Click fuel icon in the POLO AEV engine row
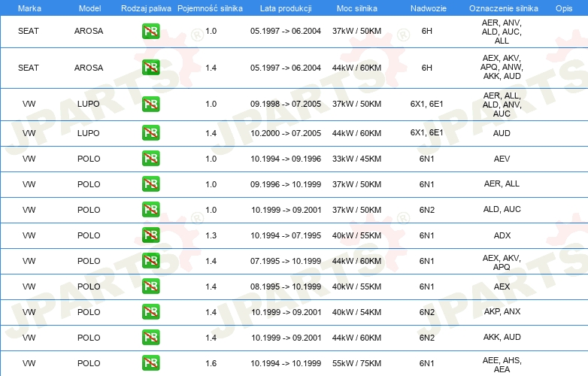588x376 pixels. pos(150,159)
